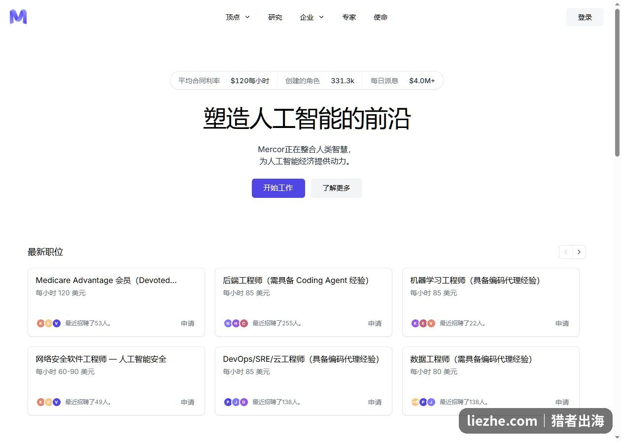
Task: Click the 了解更多 button
Action: point(337,188)
